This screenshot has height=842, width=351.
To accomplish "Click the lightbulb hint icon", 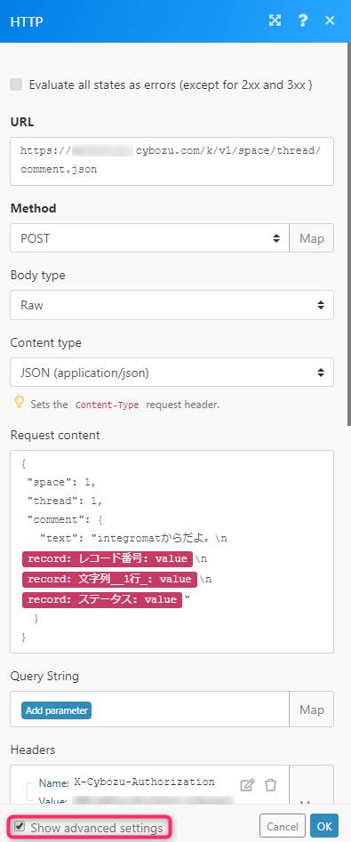I will pos(19,403).
